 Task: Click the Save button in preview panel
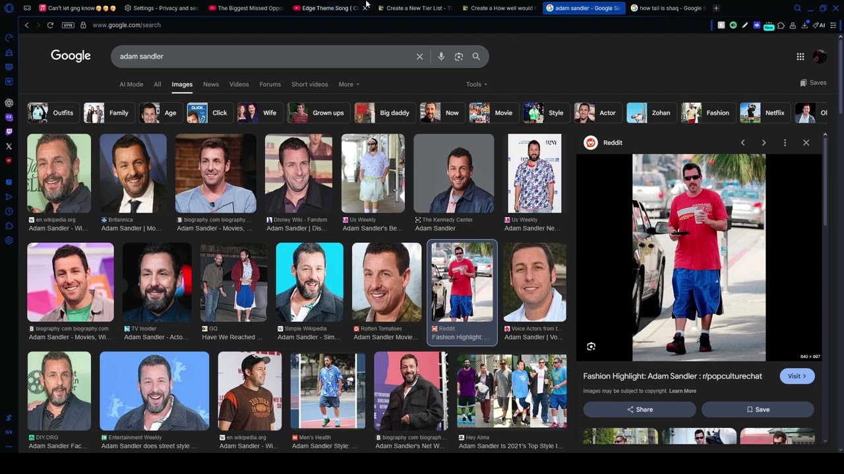(758, 409)
